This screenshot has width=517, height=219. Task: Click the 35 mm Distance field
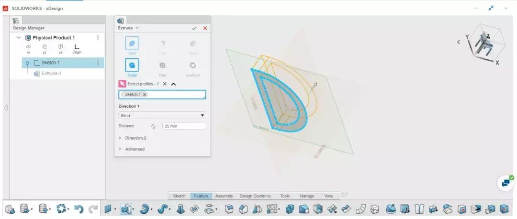pyautogui.click(x=184, y=126)
